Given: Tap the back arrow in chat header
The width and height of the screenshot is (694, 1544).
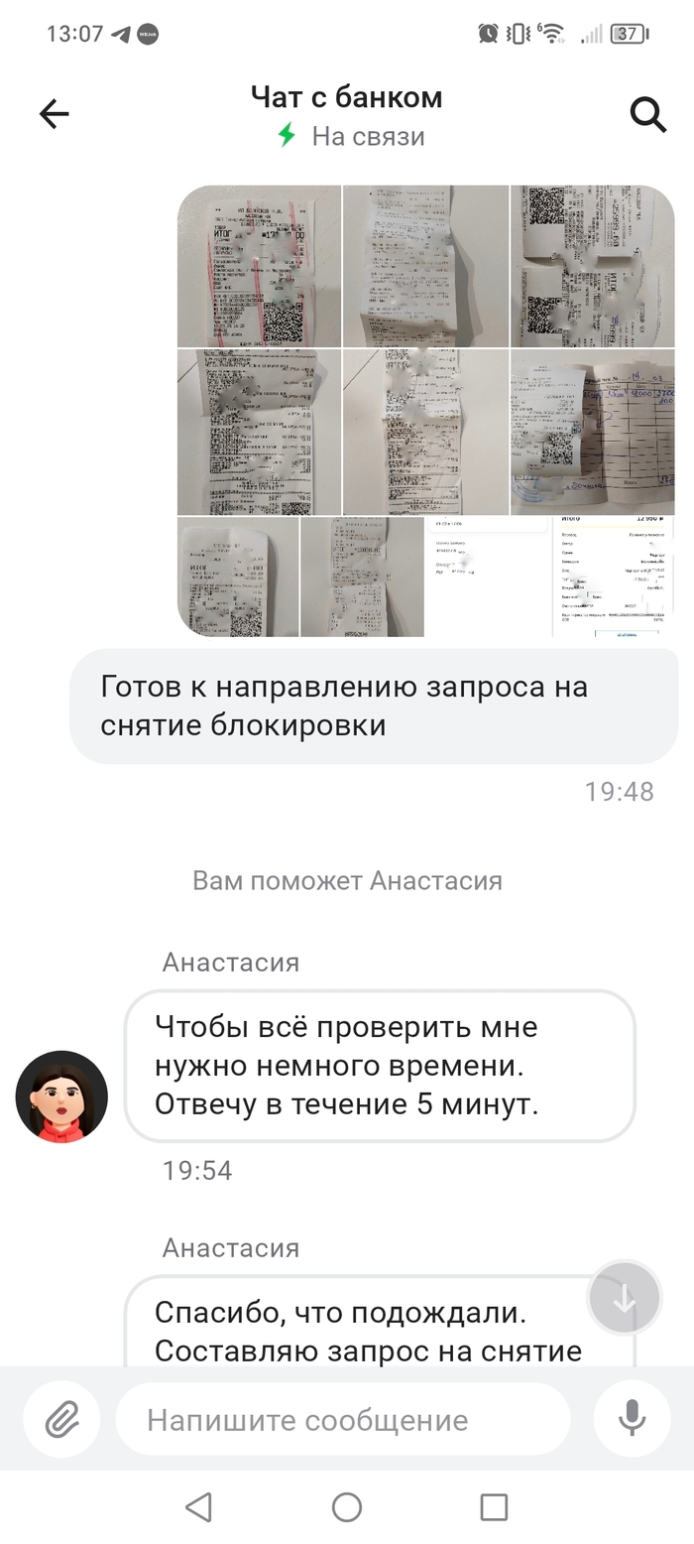Looking at the screenshot, I should [55, 114].
